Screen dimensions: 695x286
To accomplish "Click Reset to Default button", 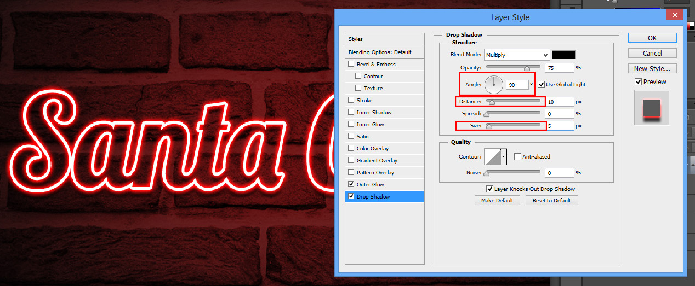I will (551, 201).
